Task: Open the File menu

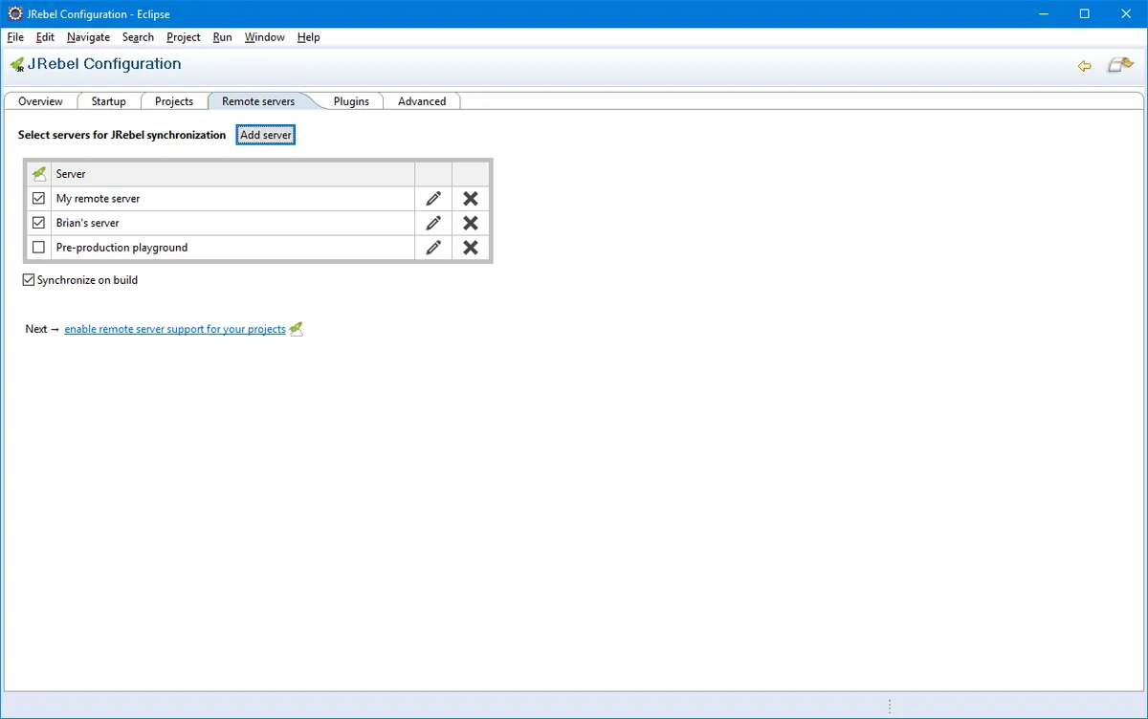Action: point(15,37)
